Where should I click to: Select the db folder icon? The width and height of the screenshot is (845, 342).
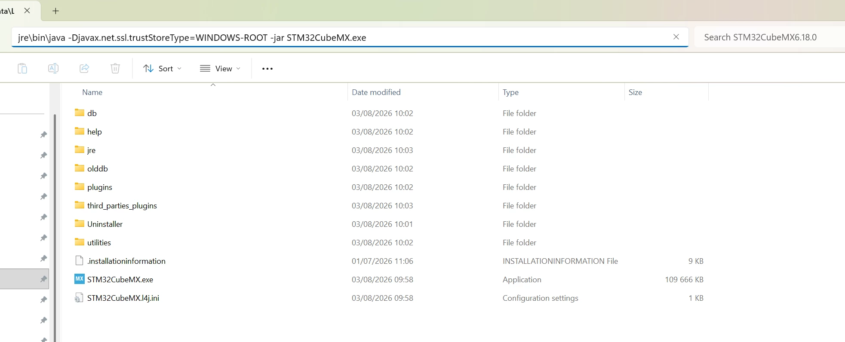click(80, 113)
